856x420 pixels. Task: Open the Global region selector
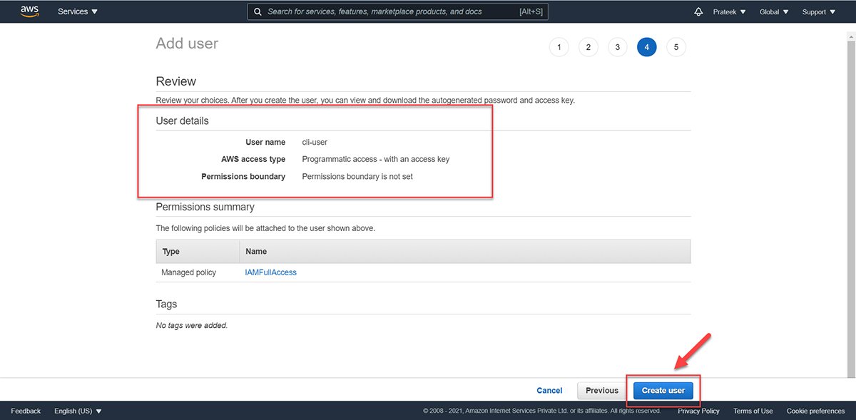(x=773, y=11)
